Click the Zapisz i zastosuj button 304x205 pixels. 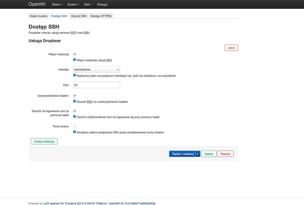(182, 154)
